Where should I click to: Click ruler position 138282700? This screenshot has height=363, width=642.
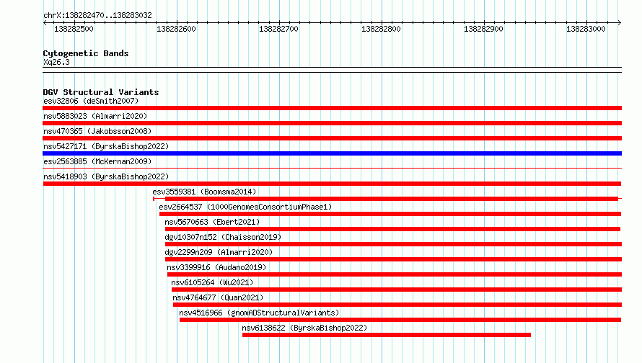278,29
